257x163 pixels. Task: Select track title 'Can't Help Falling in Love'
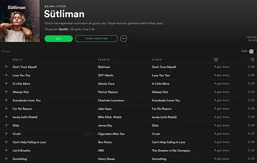click(29, 142)
